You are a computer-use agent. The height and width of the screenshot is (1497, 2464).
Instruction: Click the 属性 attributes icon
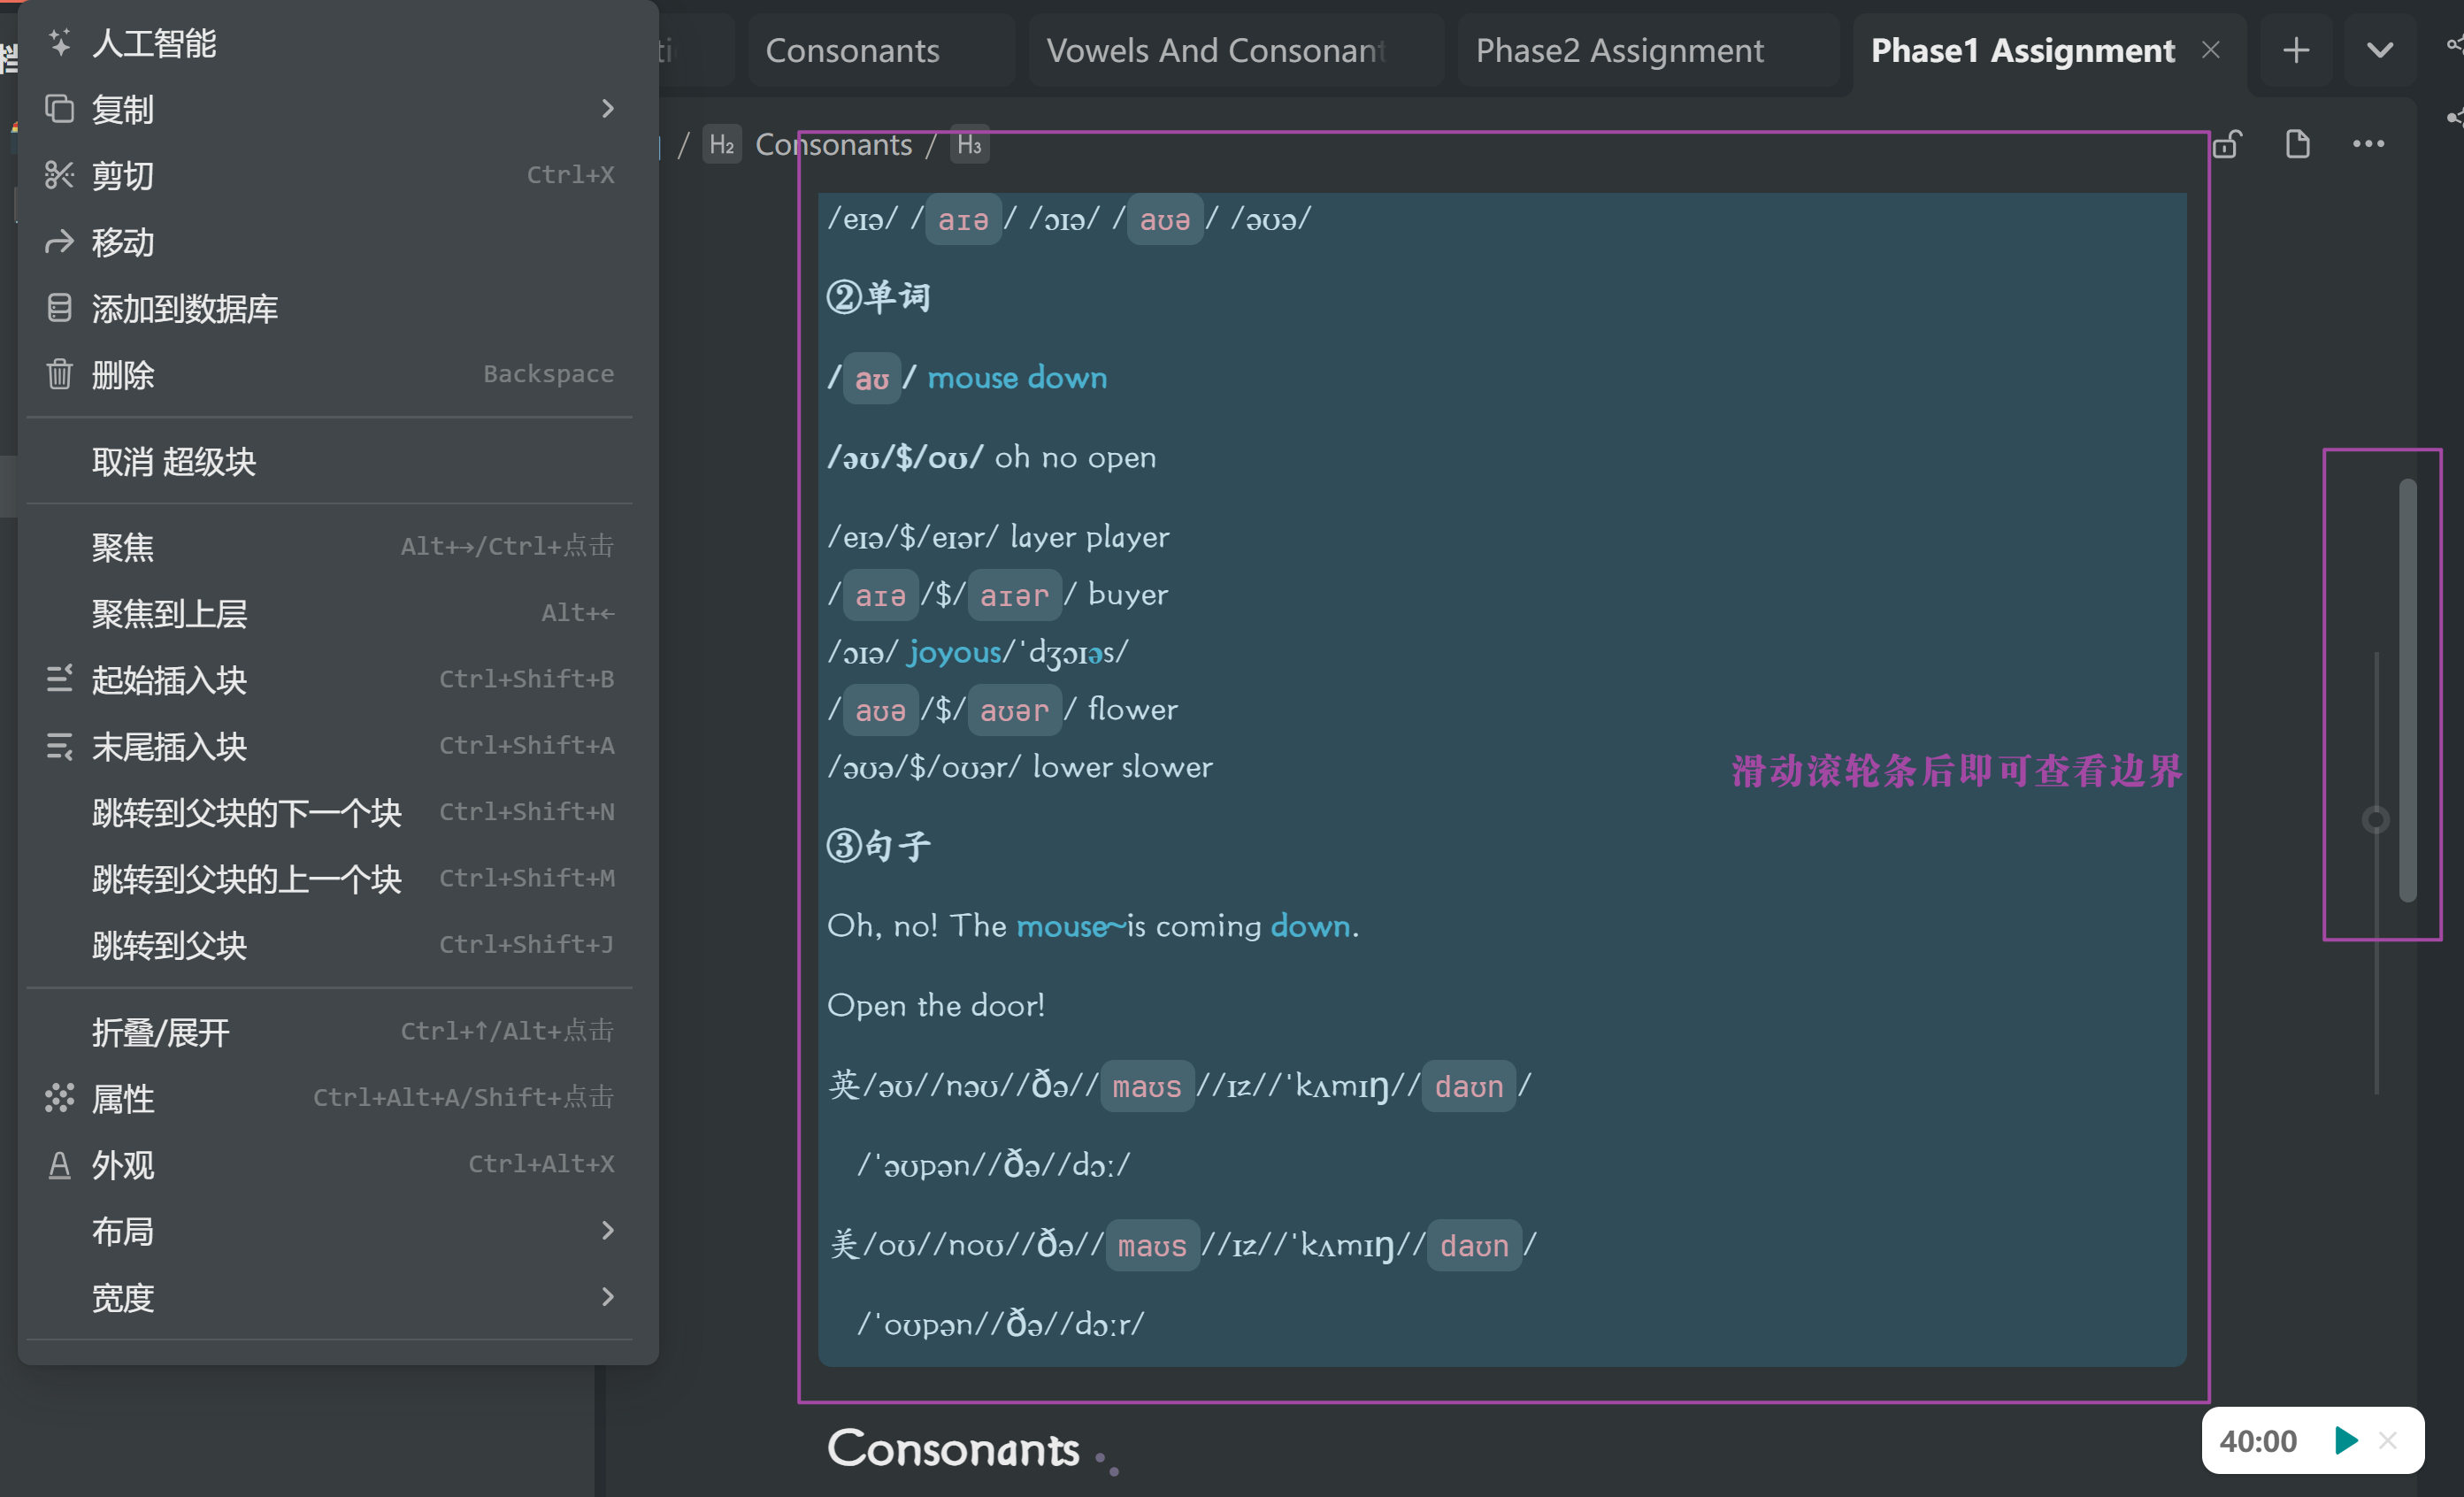tap(60, 1098)
